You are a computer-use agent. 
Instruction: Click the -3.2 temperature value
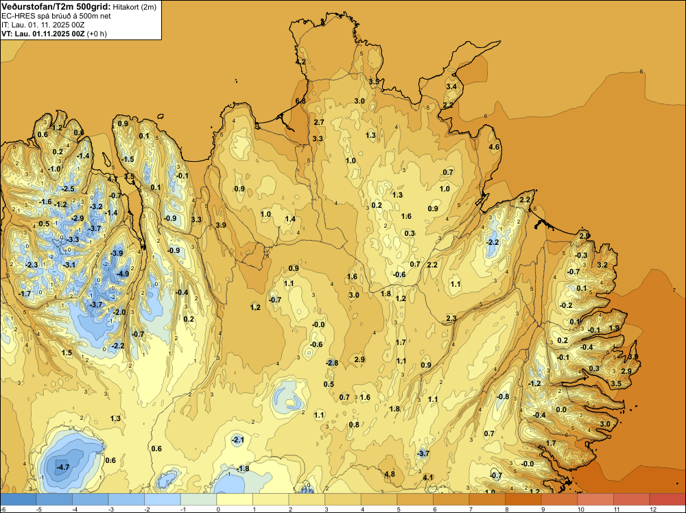pos(96,206)
